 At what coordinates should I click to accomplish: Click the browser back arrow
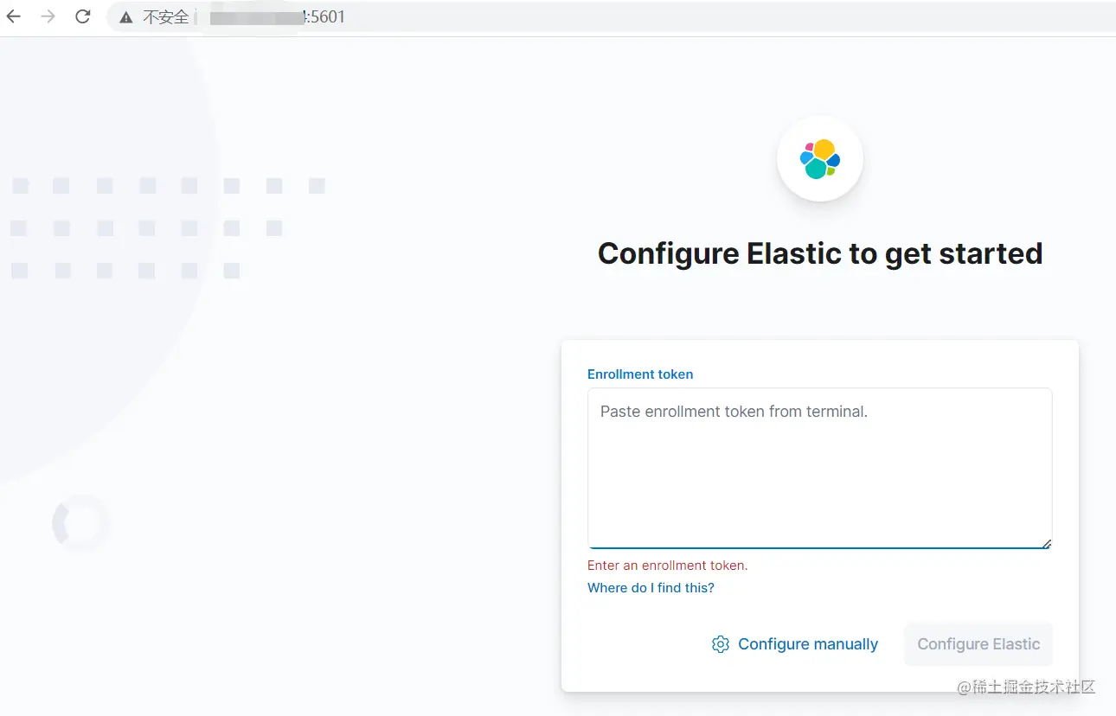pyautogui.click(x=14, y=16)
